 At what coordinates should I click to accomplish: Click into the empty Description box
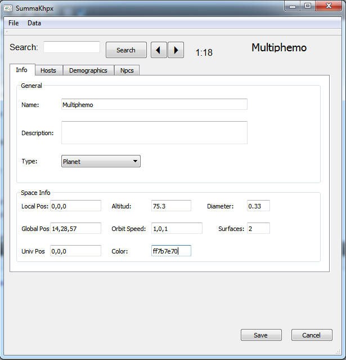point(154,133)
